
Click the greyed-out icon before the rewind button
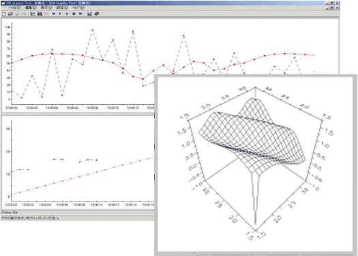click(x=46, y=14)
